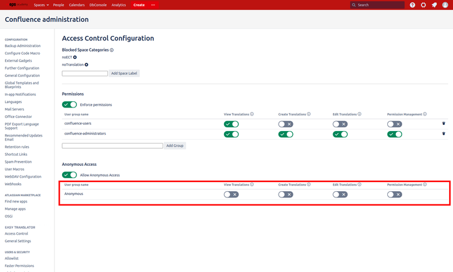The width and height of the screenshot is (453, 272).
Task: Enable Create Translations for confluence-users
Action: pyautogui.click(x=285, y=124)
